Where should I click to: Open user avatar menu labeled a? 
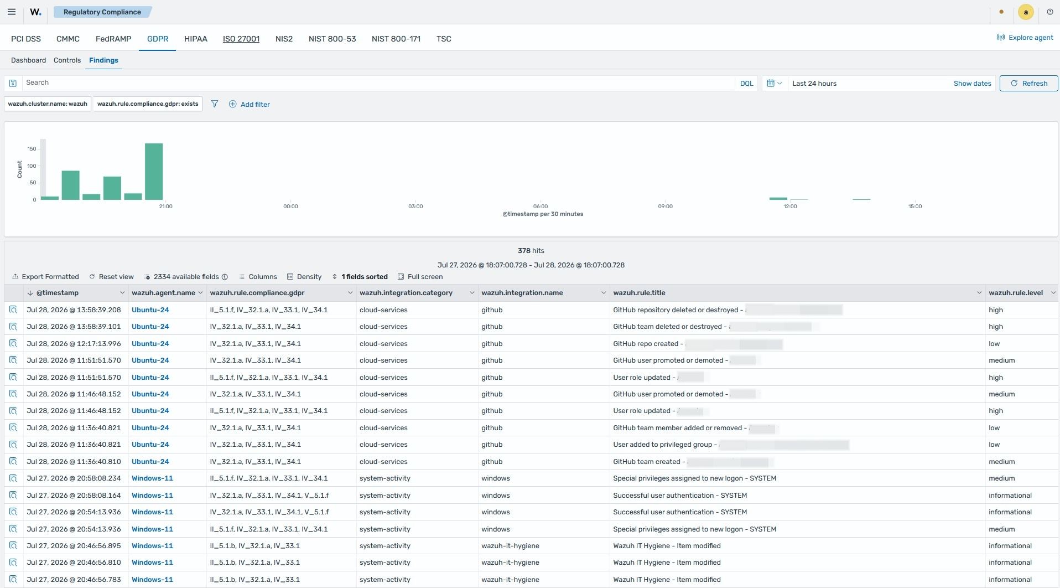[x=1026, y=12]
